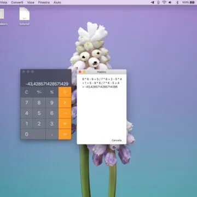Click digit 8 on the calculator
This screenshot has height=197, width=197.
point(39,102)
